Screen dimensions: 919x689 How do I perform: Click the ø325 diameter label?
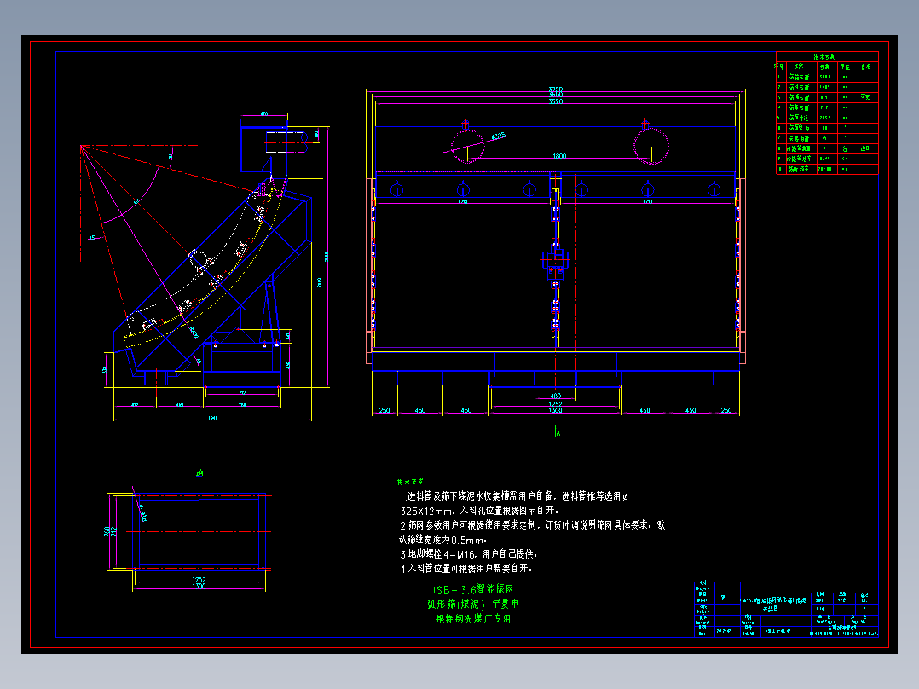tap(498, 136)
